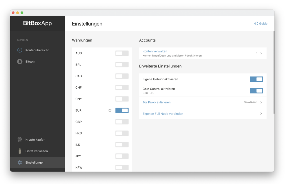
Task: Click the Einstellungen gear icon
Action: click(x=20, y=163)
